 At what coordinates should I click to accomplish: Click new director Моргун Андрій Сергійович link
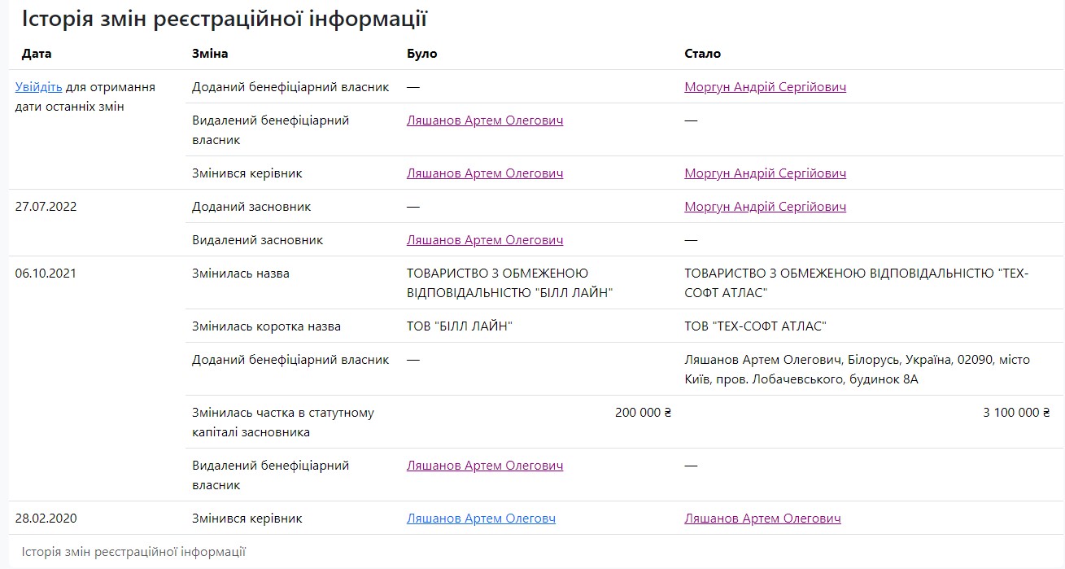765,173
